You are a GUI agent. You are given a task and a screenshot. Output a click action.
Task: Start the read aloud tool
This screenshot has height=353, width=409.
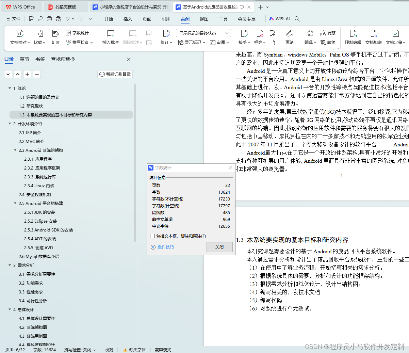(55, 37)
